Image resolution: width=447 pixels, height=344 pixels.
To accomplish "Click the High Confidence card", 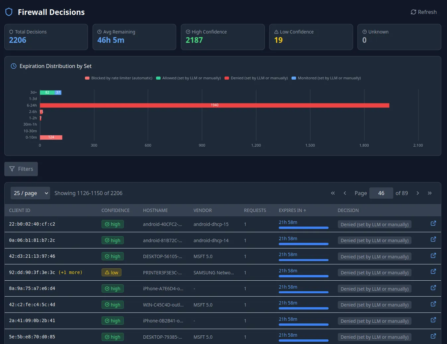I will [223, 37].
